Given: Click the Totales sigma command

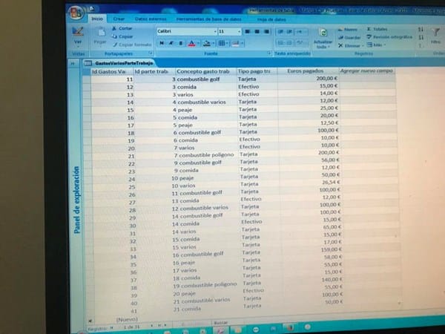Looking at the screenshot, I should tap(377, 29).
